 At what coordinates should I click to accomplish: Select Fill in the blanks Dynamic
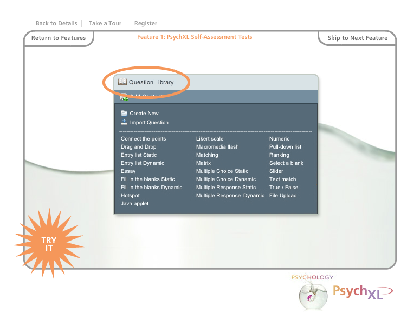click(x=152, y=187)
